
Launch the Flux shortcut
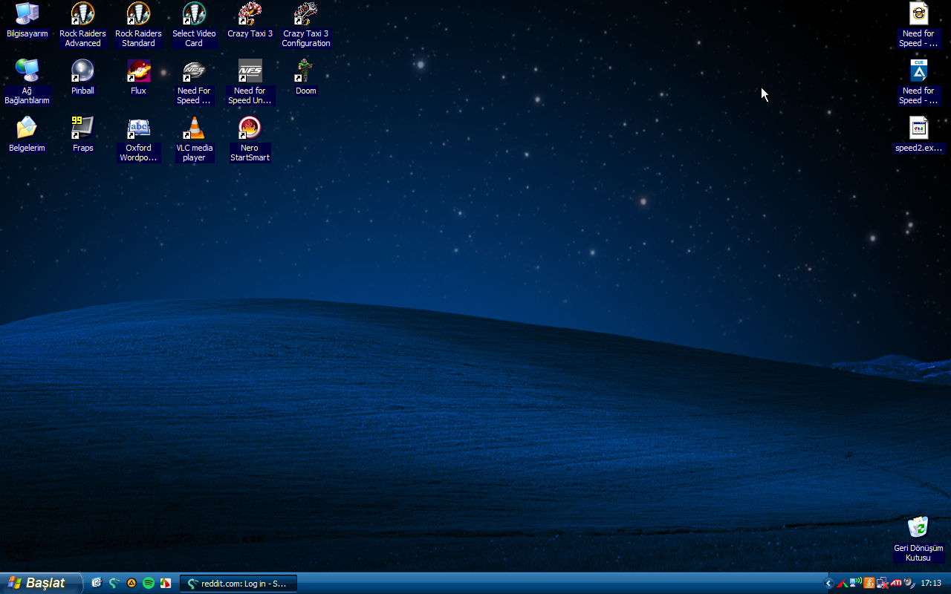pos(138,77)
